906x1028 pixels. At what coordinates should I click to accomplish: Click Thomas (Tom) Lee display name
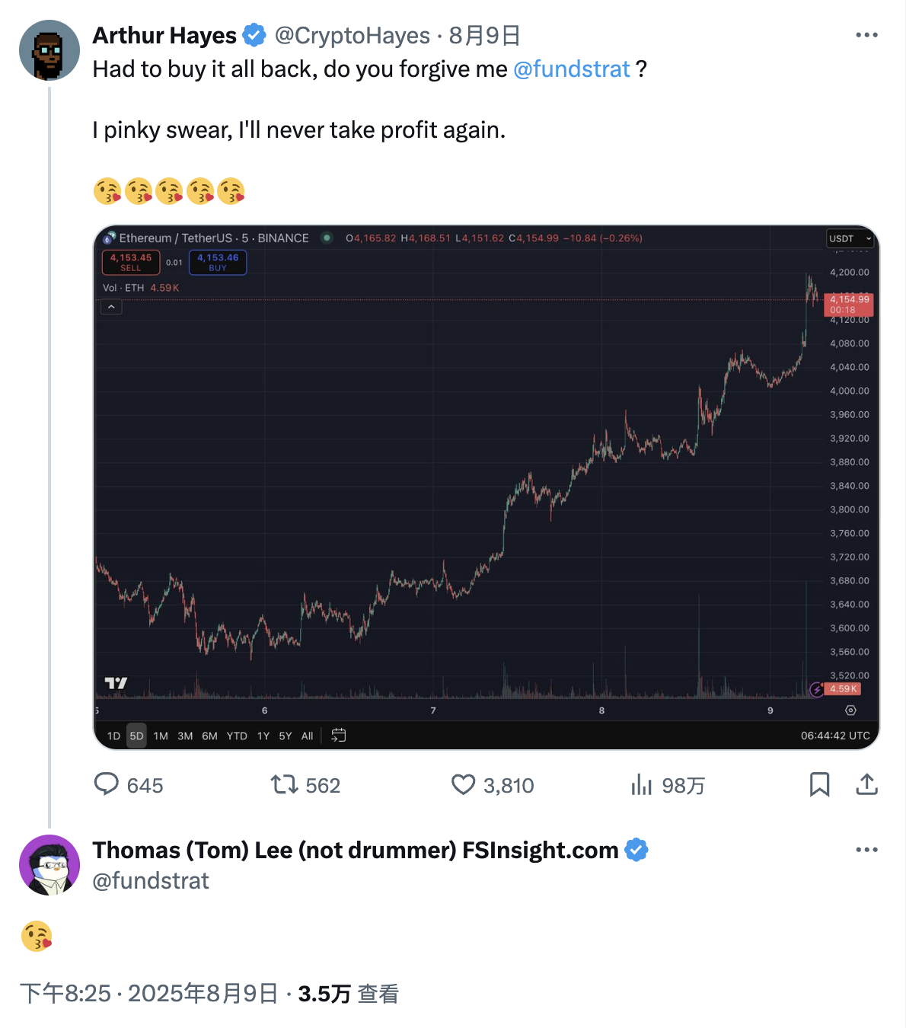[355, 850]
